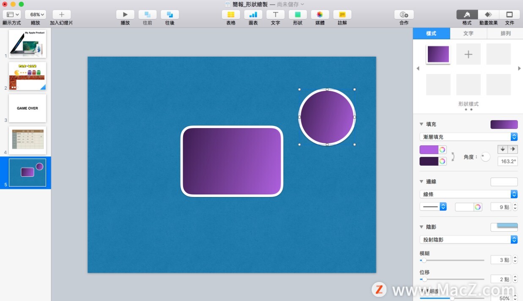This screenshot has height=301, width=523.
Task: Insert a chart with the 圖表 icon
Action: point(253,14)
